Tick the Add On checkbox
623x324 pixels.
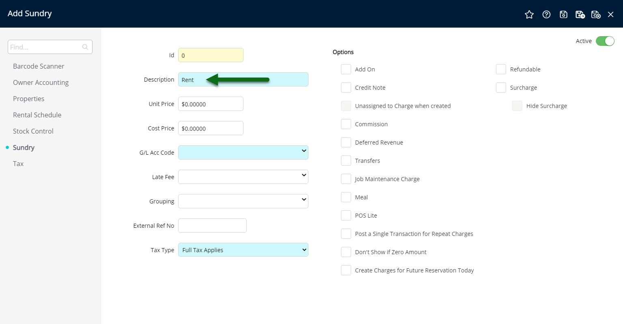click(x=346, y=69)
